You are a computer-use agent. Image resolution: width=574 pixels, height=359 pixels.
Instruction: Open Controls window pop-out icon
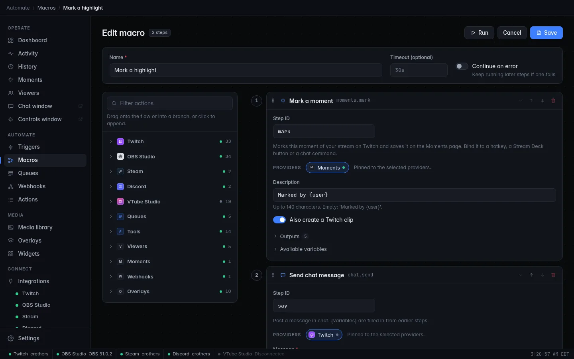click(x=81, y=119)
